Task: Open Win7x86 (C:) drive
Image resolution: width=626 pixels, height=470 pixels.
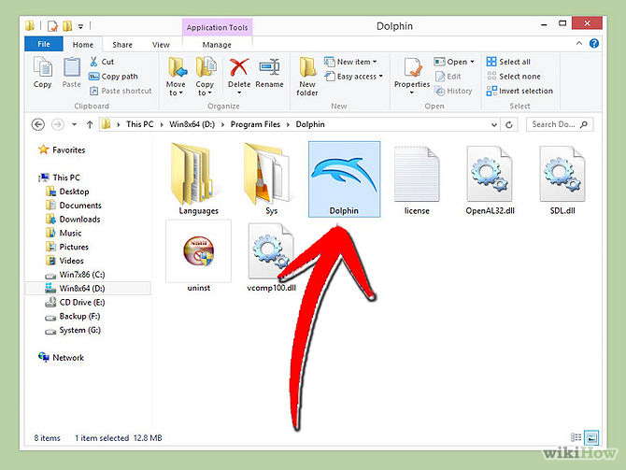Action: tap(76, 275)
